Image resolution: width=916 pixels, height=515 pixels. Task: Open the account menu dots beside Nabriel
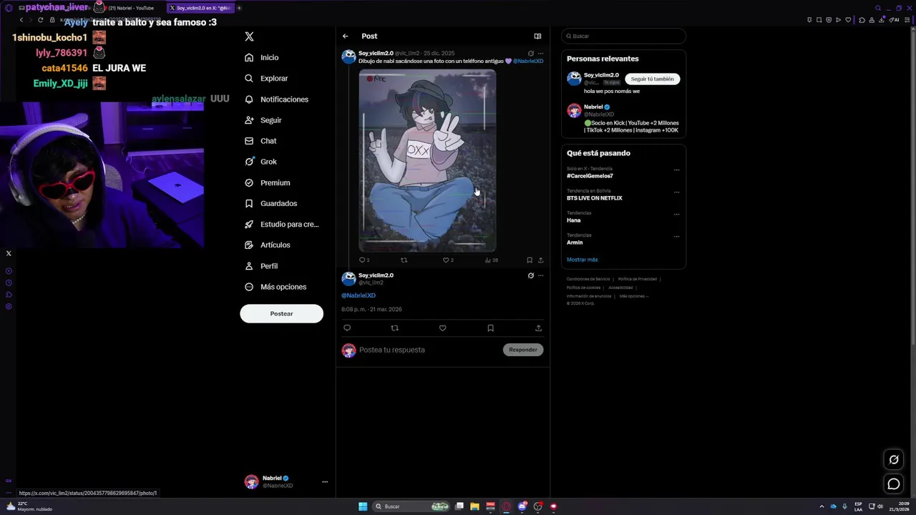tap(324, 482)
